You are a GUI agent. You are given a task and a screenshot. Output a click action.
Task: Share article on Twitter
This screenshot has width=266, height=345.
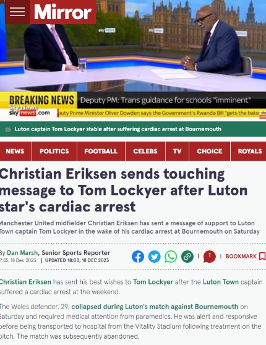155,257
